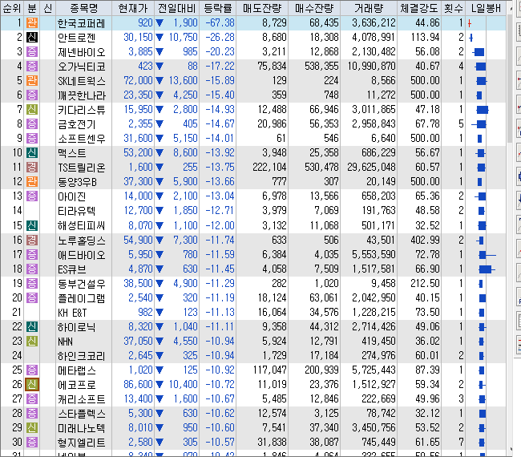Screen dimensions: 521x457
Task: Select stock name 한국코퍼레
Action: coord(82,23)
